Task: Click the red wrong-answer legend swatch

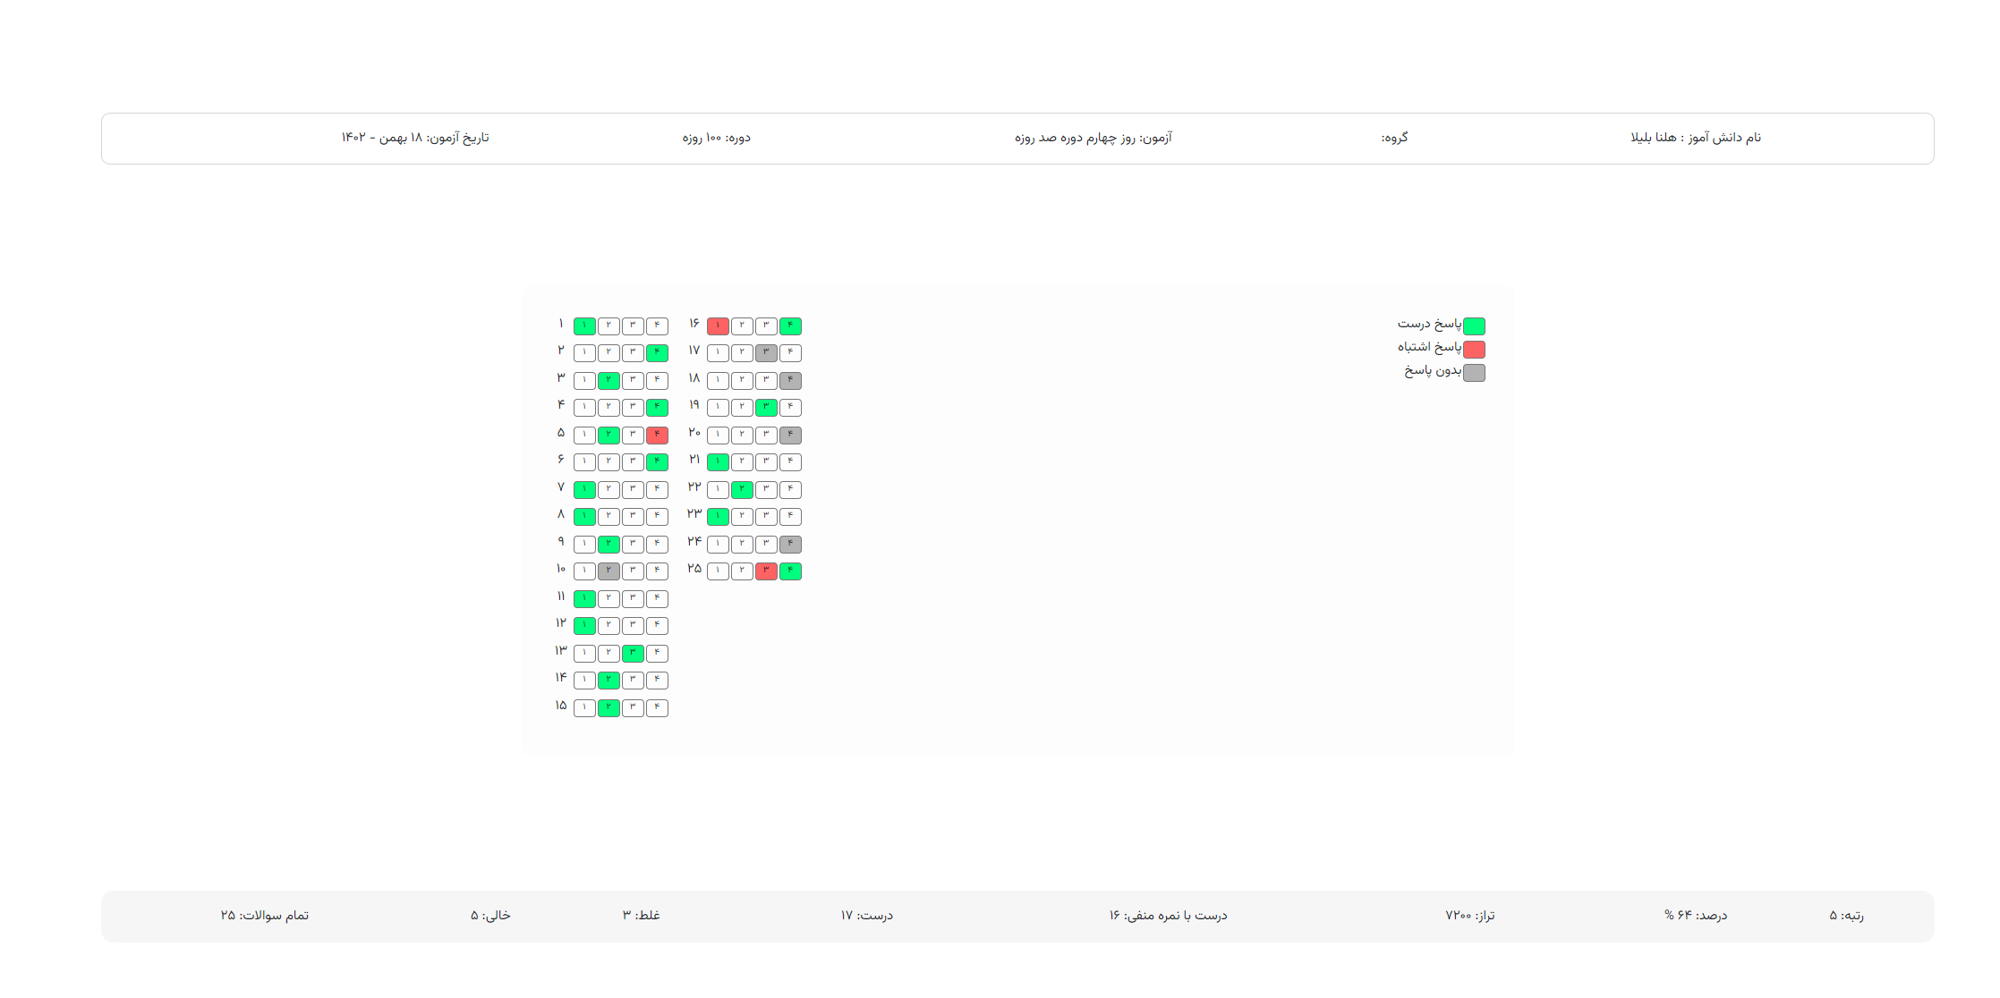Action: [x=1474, y=349]
